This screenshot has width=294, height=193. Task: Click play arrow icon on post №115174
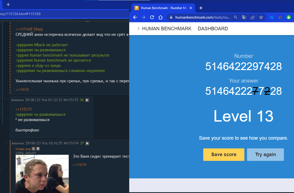click(87, 143)
